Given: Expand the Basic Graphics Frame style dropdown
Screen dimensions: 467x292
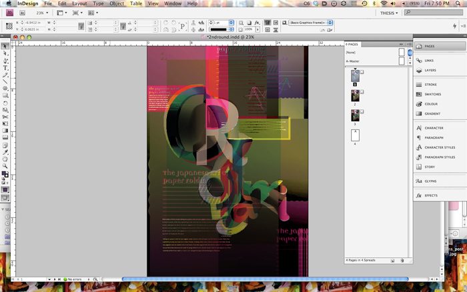Looking at the screenshot, I should coord(330,23).
